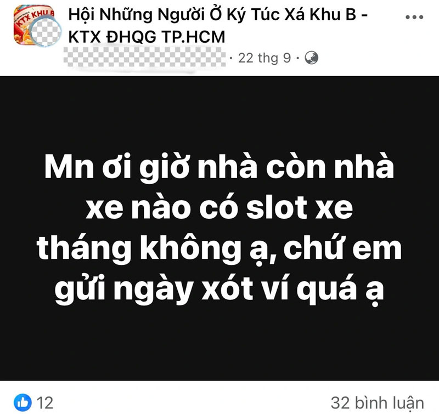Open the three-dots post options menu
The height and width of the screenshot is (414, 439).
point(414,17)
